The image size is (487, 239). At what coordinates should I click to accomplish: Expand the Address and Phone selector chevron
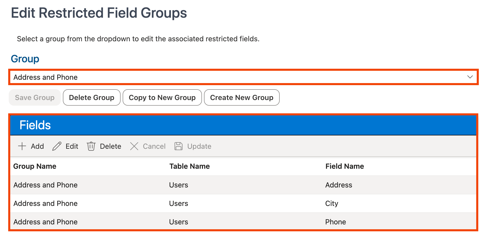(x=470, y=77)
